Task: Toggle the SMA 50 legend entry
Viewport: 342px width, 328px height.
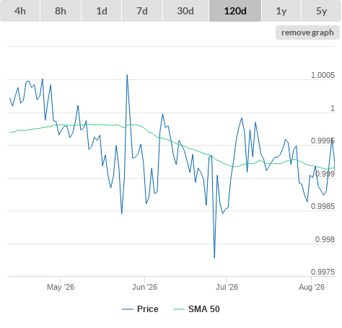Action: (204, 309)
